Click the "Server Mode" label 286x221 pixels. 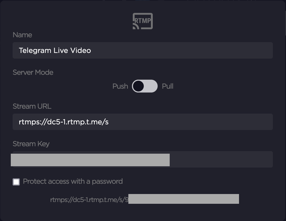33,72
